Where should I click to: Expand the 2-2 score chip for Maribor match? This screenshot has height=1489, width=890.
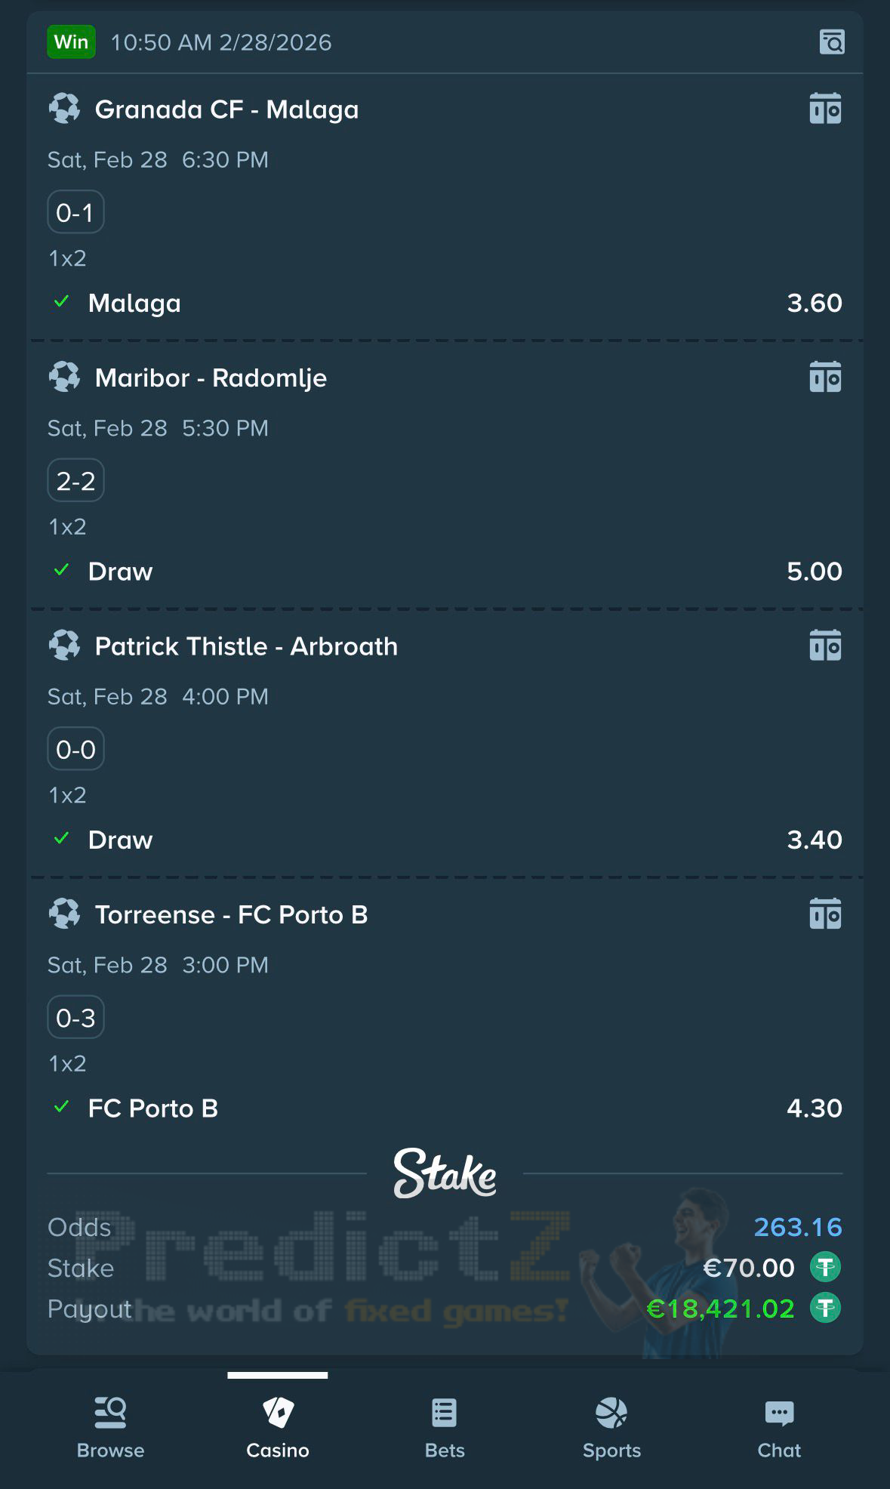point(75,480)
